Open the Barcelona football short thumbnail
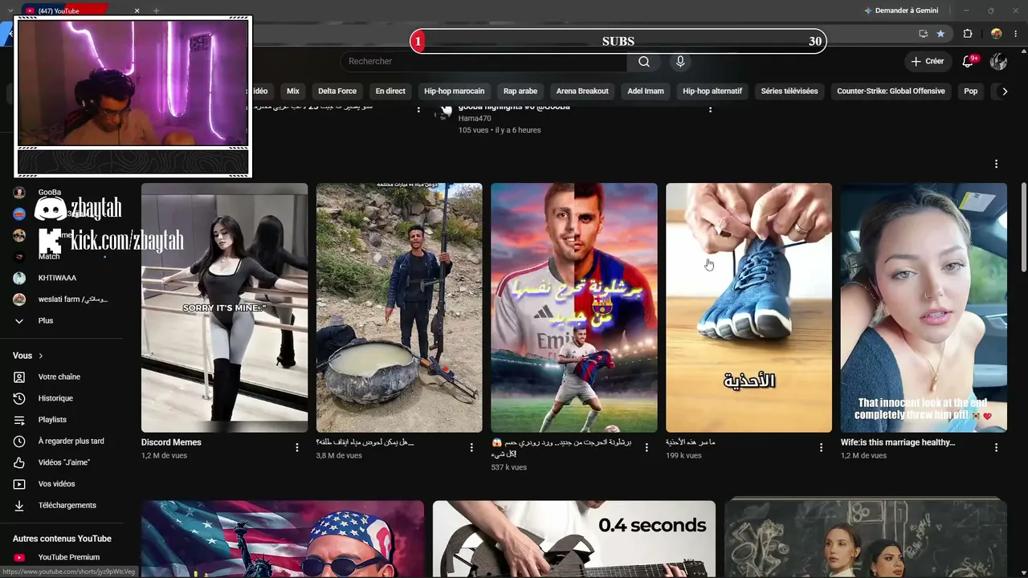The width and height of the screenshot is (1028, 578). (x=574, y=307)
